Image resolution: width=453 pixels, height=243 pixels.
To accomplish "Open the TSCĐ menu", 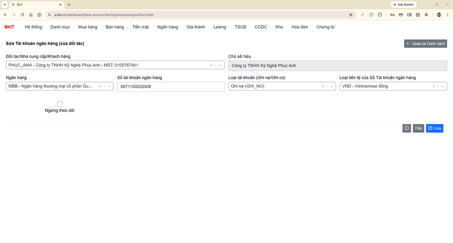I will coord(240,27).
